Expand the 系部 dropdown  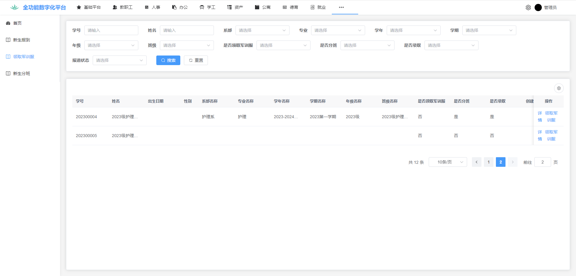click(262, 30)
